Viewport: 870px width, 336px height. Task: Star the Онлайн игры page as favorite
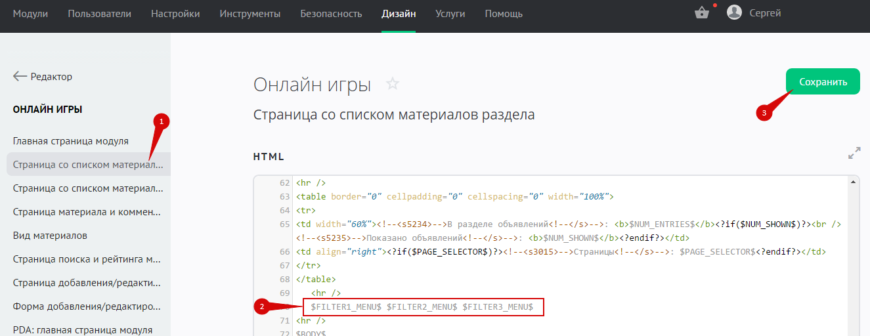tap(393, 84)
